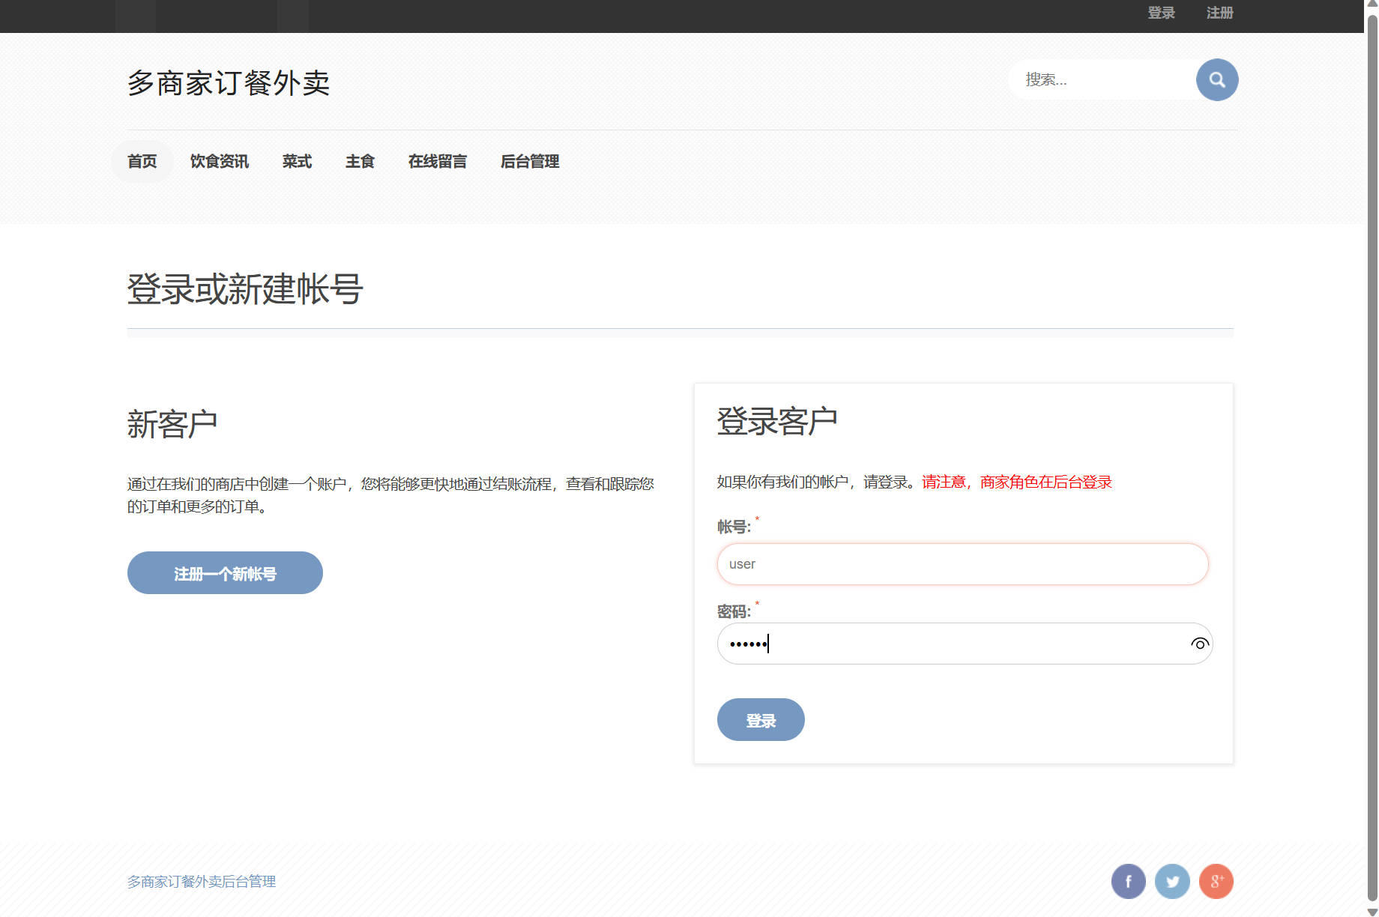Open the 多商家订餐外卖后台管理 footer link
The height and width of the screenshot is (917, 1379).
(201, 882)
